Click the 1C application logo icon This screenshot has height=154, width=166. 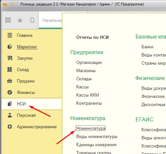(x=5, y=4)
